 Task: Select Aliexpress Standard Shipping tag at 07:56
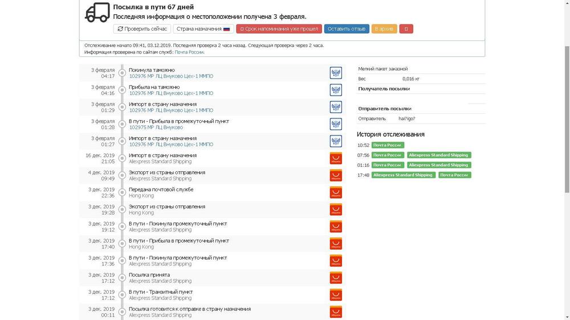(438, 155)
